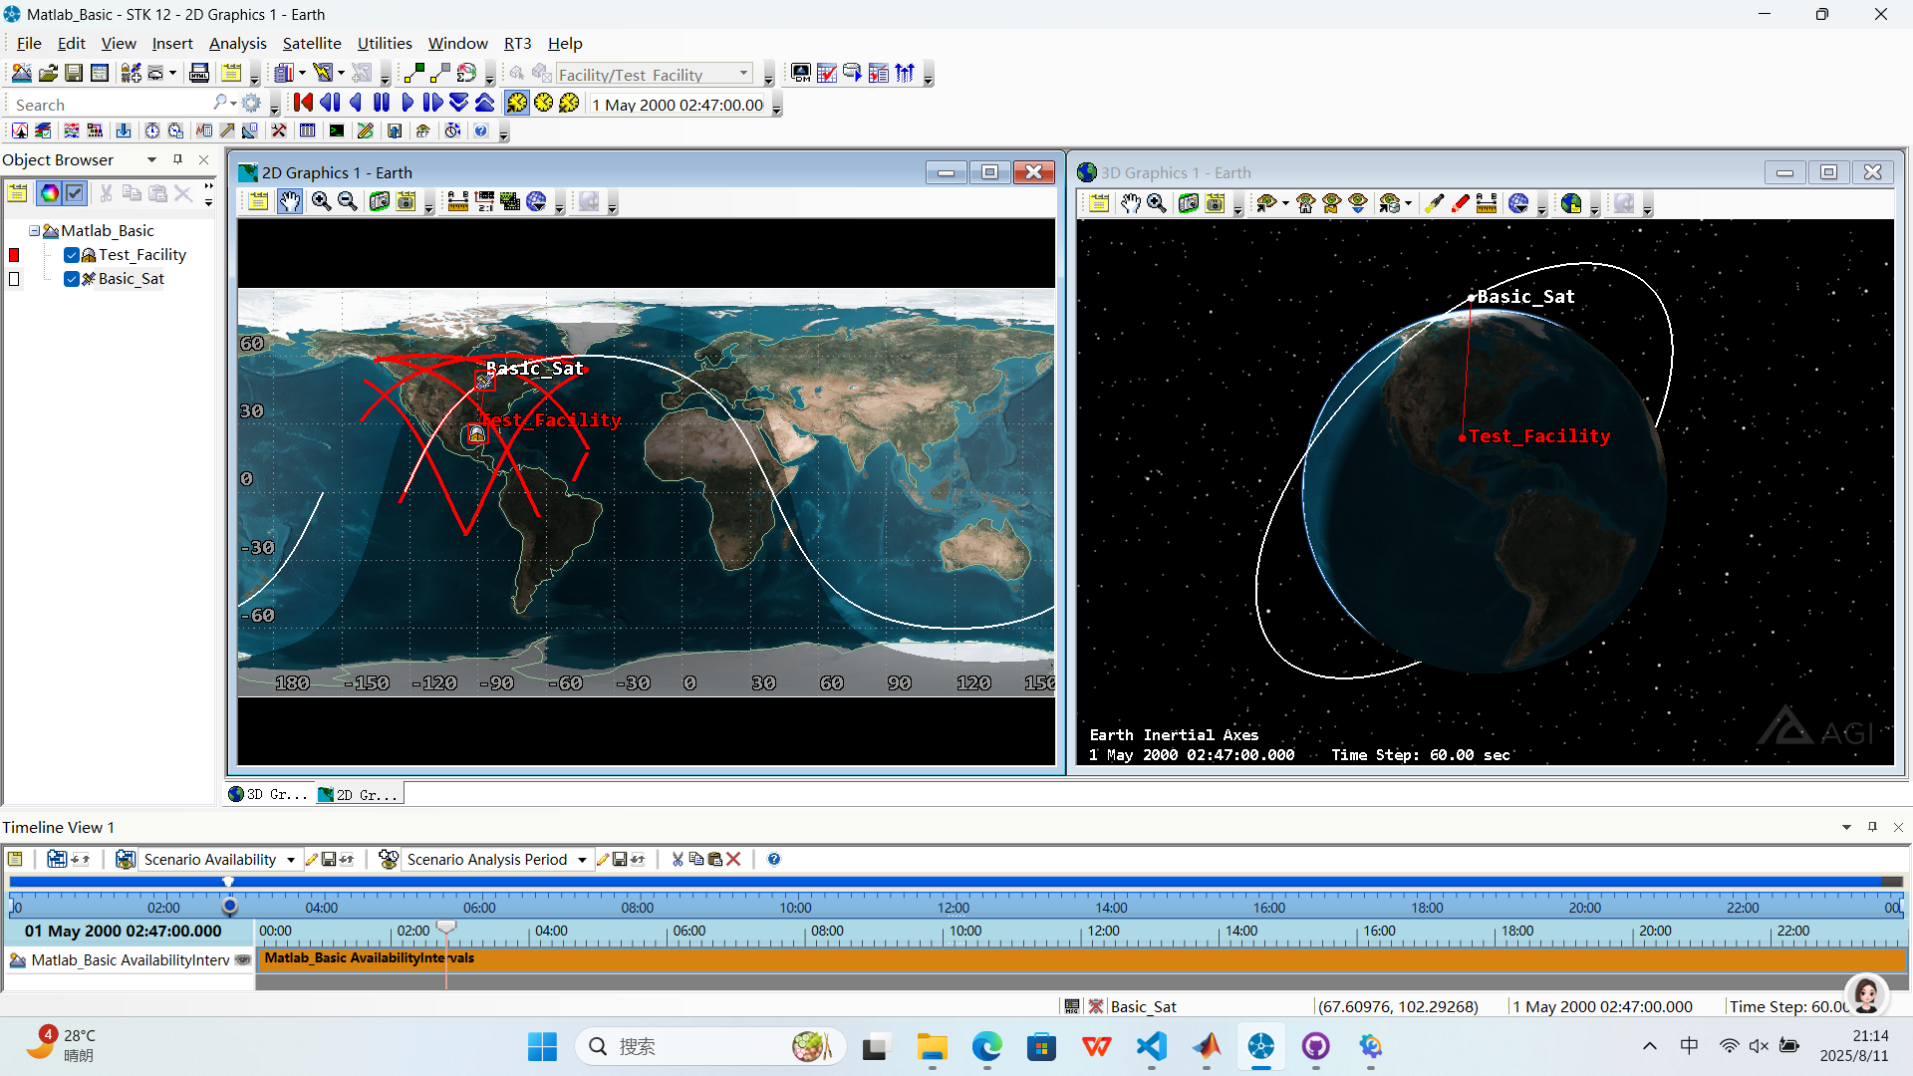Toggle the Show Colors button in Object Browser
Screen dimensions: 1913x1076
tap(49, 193)
